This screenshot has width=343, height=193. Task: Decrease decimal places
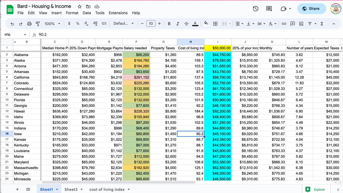pos(86,23)
